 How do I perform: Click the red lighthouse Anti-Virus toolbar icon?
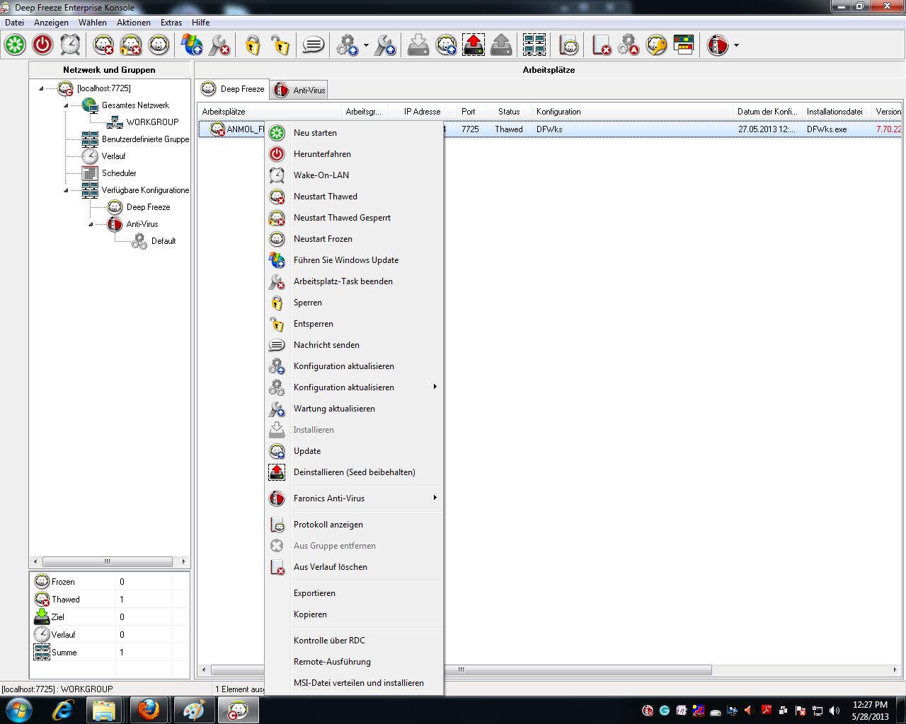point(718,45)
